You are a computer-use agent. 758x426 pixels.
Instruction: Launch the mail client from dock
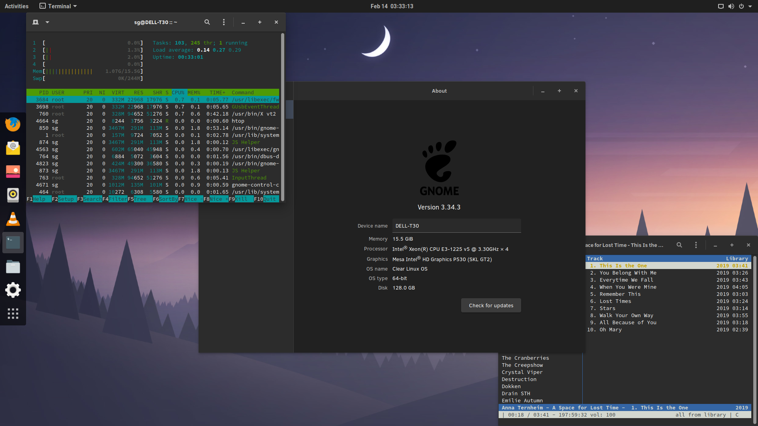(13, 148)
